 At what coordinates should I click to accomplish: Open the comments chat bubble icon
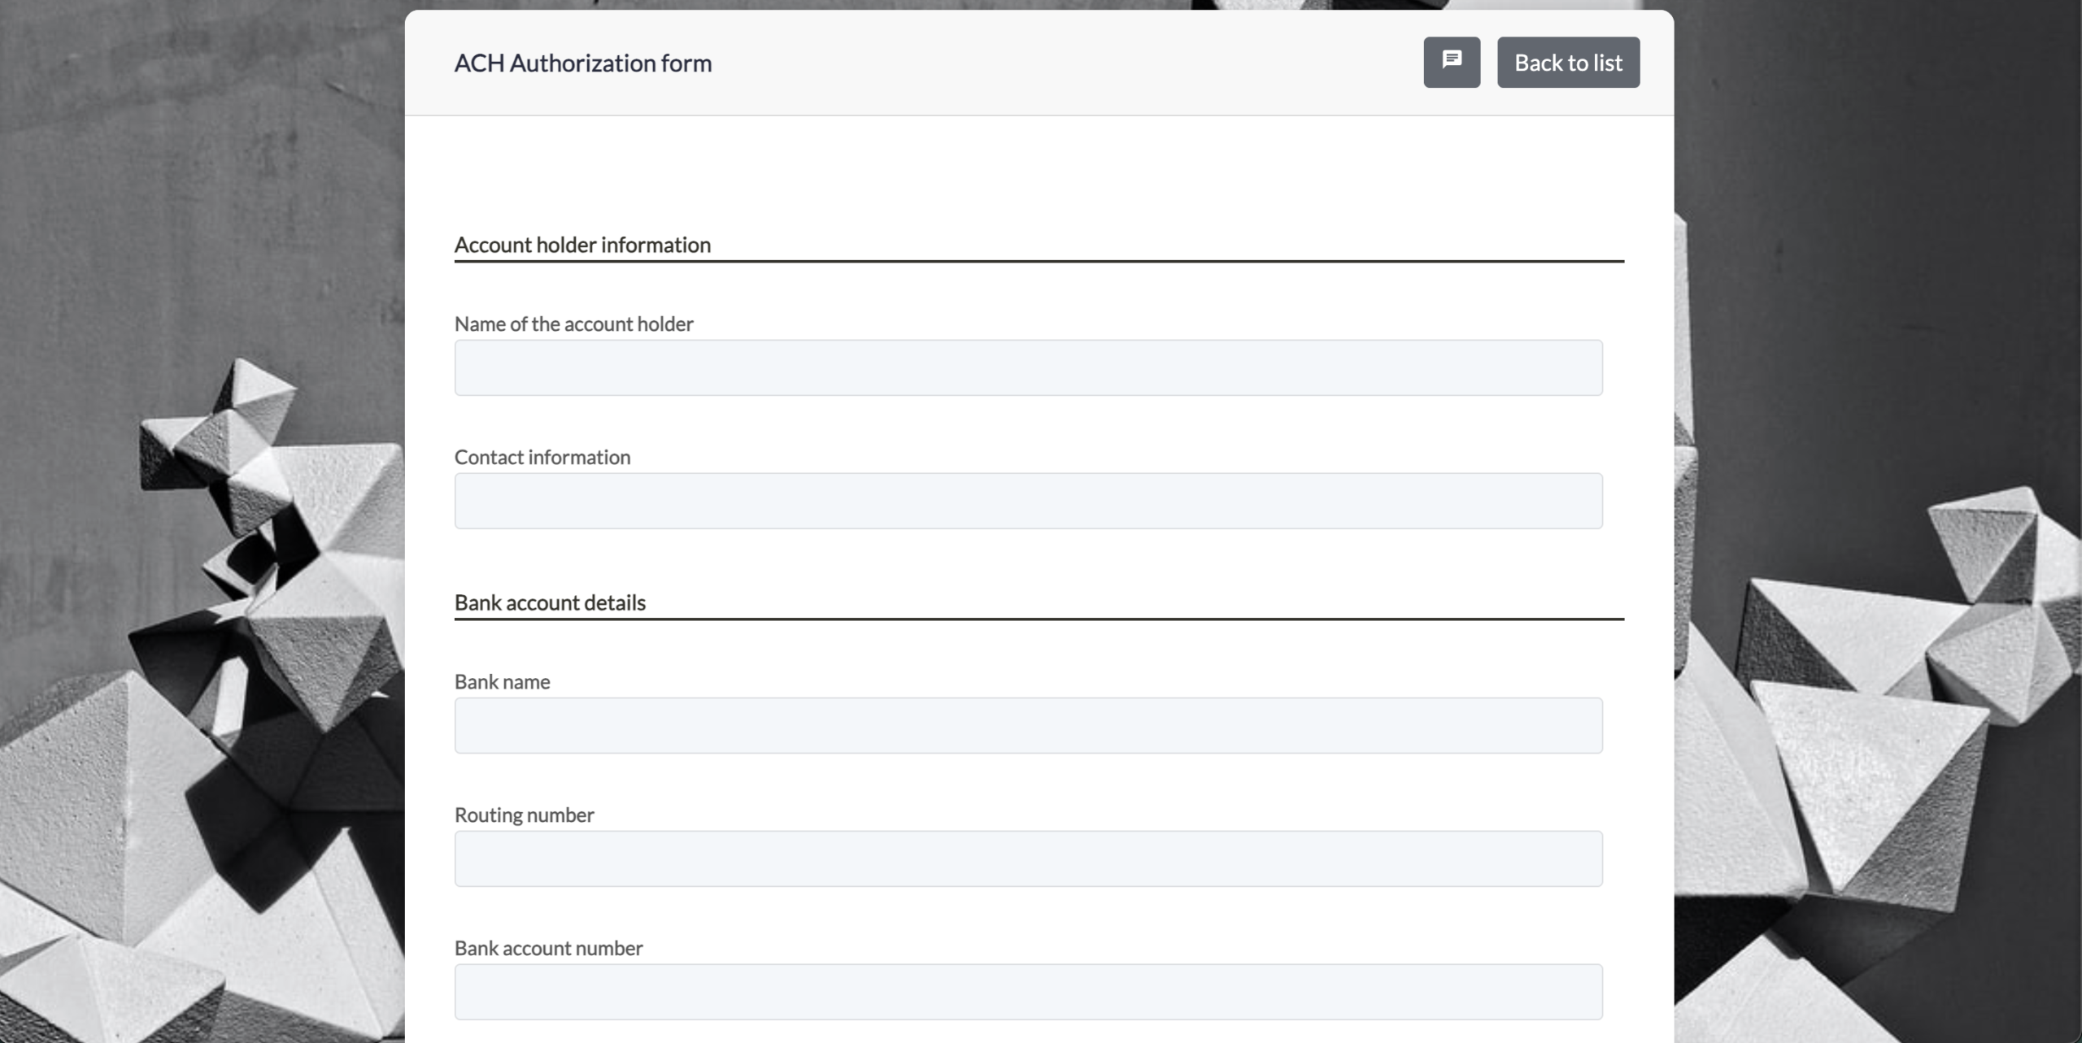click(1452, 62)
